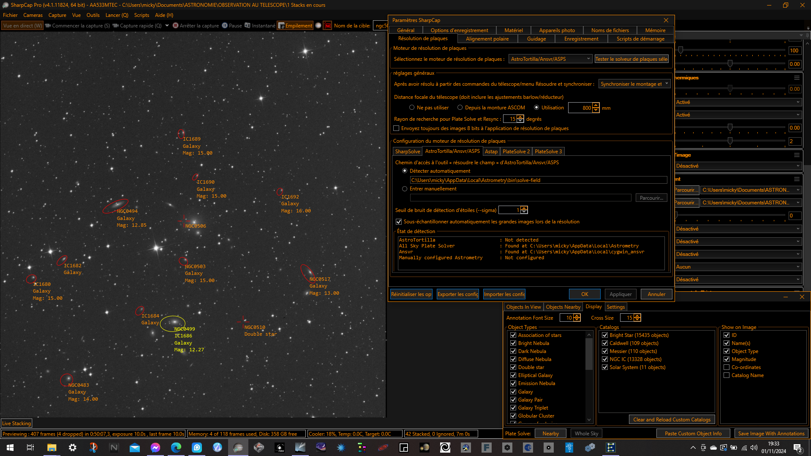Open the Timage section hamburger menu
Screen dimensions: 811x456
click(x=797, y=155)
